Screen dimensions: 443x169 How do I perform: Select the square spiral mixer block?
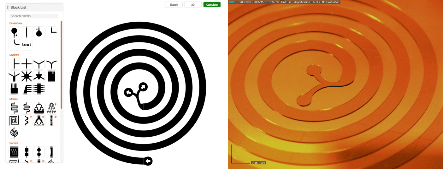pos(14,121)
